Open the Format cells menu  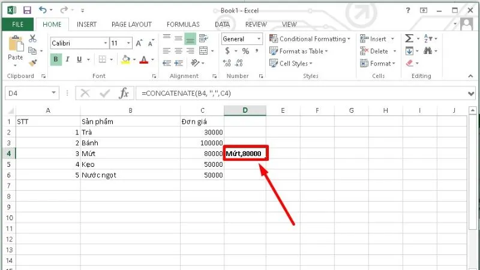tap(378, 64)
